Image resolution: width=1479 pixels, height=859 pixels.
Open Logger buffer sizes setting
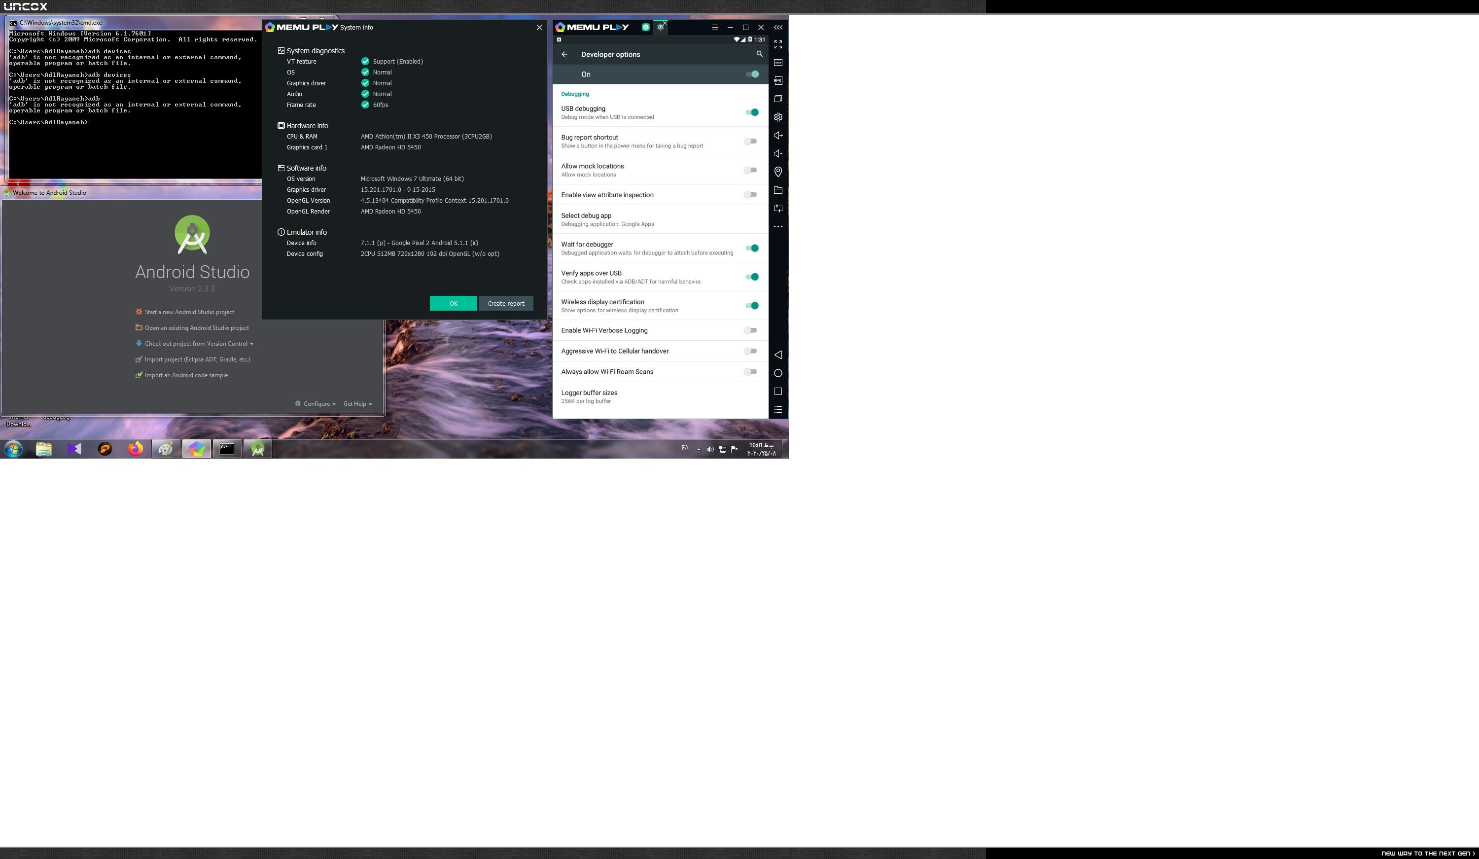coord(660,396)
